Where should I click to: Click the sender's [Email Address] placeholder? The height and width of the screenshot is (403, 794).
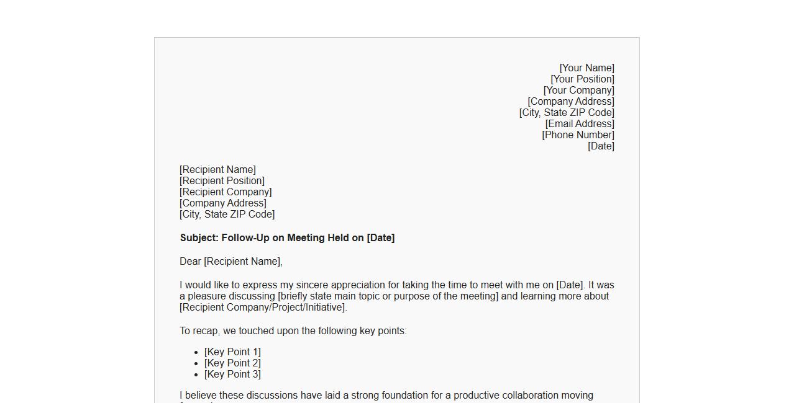[580, 124]
